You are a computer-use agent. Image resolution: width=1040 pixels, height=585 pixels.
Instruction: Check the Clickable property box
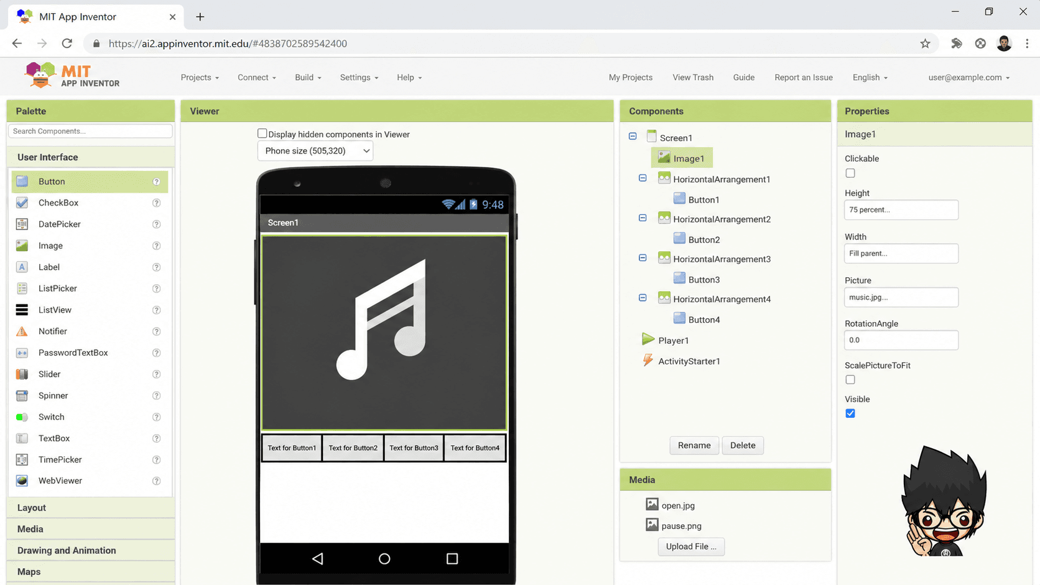pyautogui.click(x=850, y=173)
